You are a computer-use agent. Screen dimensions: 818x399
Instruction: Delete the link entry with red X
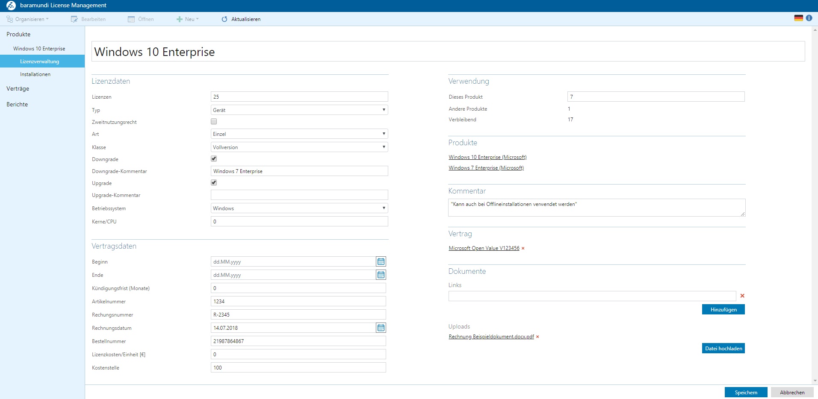742,296
